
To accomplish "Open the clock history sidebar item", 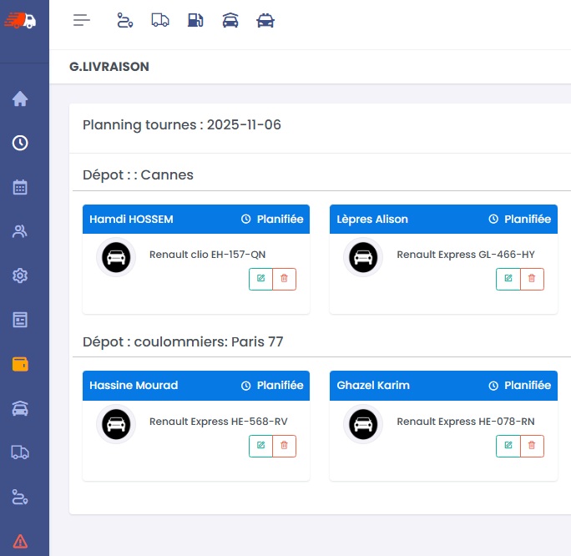I will tap(20, 143).
